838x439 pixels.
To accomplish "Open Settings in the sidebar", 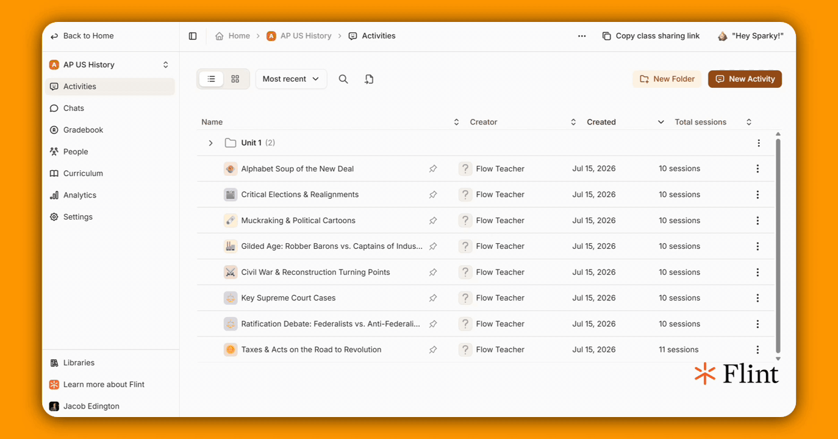I will pyautogui.click(x=110, y=217).
